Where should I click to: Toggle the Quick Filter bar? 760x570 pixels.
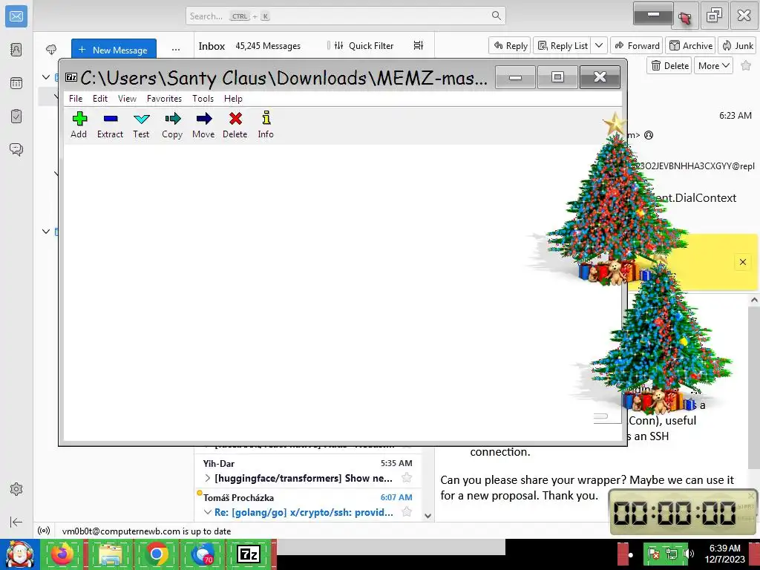(364, 45)
